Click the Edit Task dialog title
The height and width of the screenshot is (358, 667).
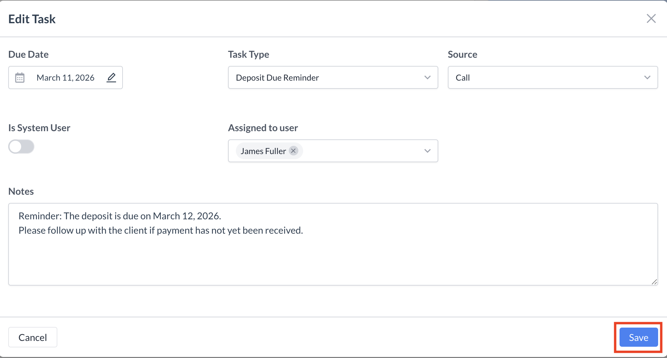point(32,19)
